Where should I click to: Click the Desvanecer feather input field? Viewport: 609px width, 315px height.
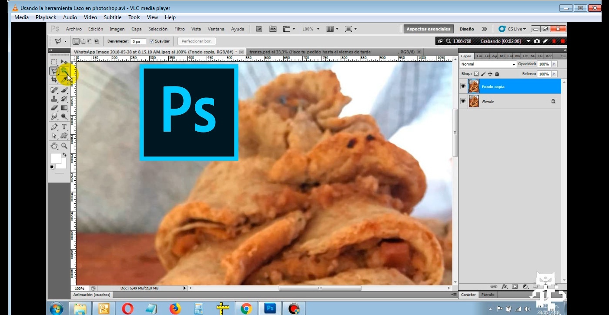(x=139, y=41)
